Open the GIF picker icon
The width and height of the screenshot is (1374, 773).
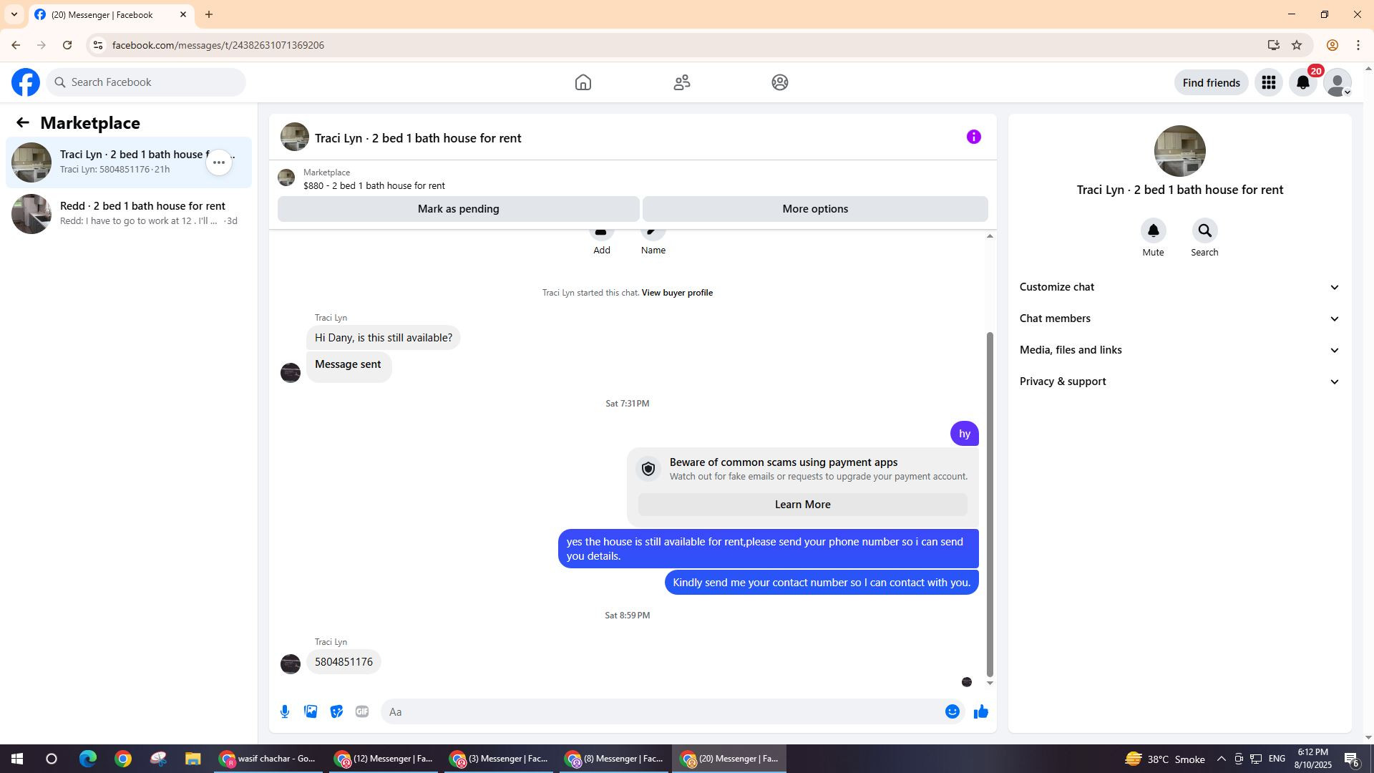[362, 711]
